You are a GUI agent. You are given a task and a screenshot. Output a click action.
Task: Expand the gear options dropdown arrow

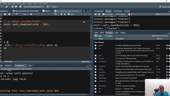[33, 14]
